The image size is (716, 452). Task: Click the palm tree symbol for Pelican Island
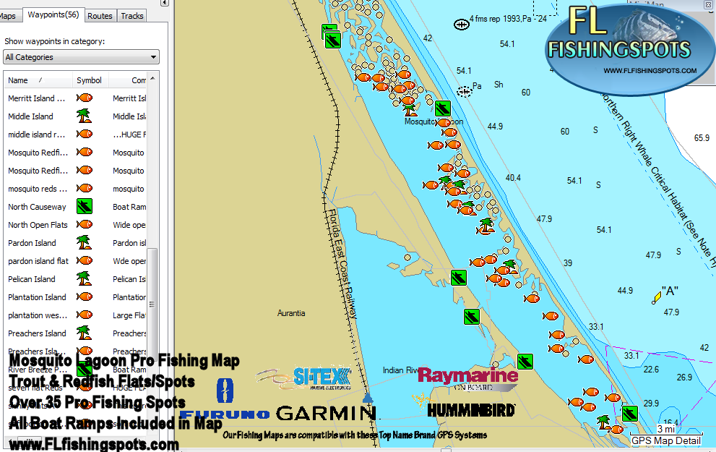(84, 278)
